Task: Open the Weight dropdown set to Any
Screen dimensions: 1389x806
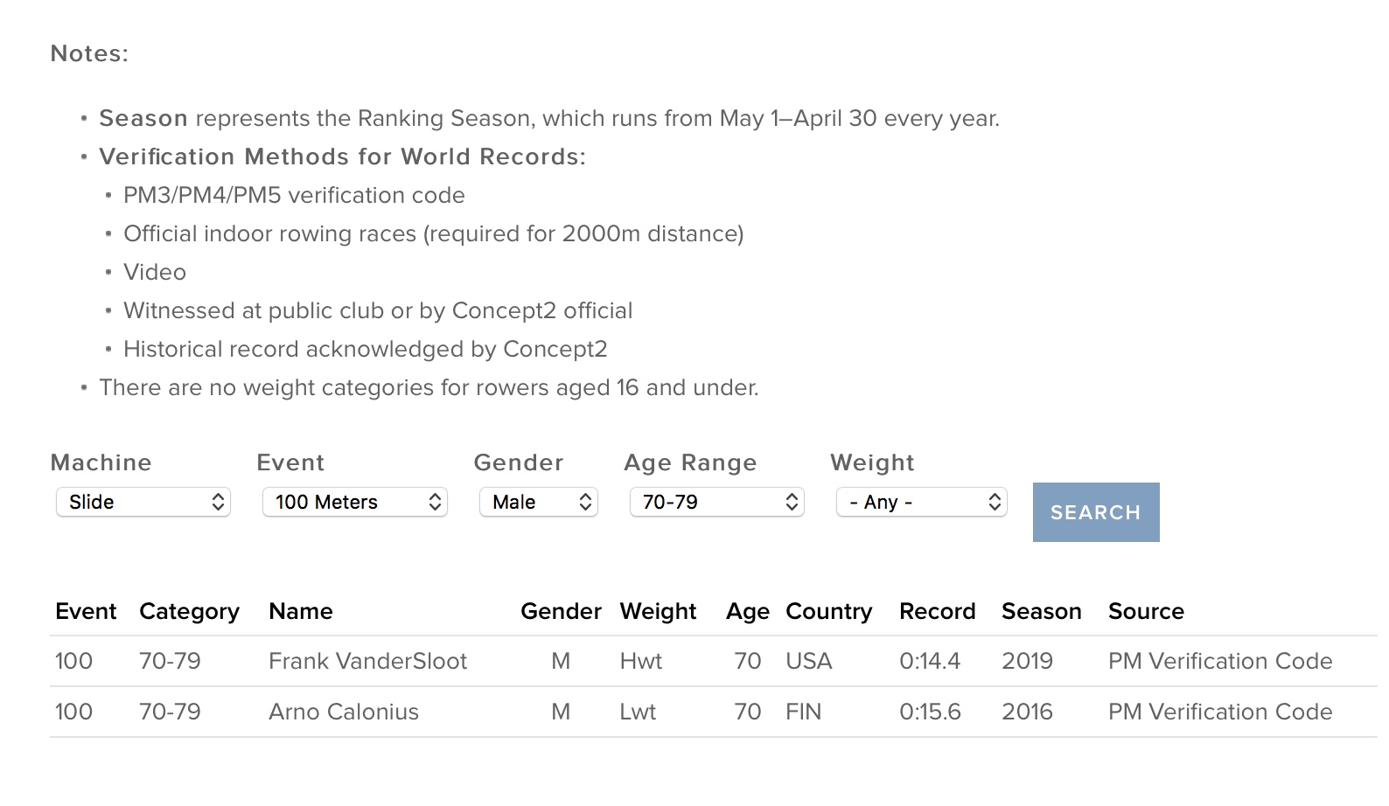Action: [922, 502]
